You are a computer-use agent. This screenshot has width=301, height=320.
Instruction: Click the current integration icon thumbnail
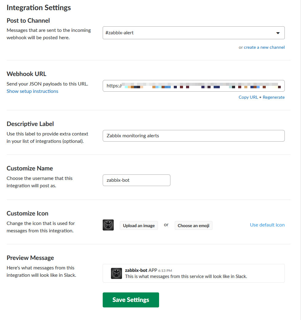(x=108, y=225)
